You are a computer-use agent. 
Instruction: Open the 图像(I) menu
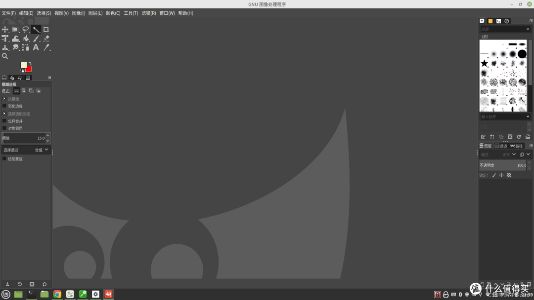pyautogui.click(x=78, y=13)
